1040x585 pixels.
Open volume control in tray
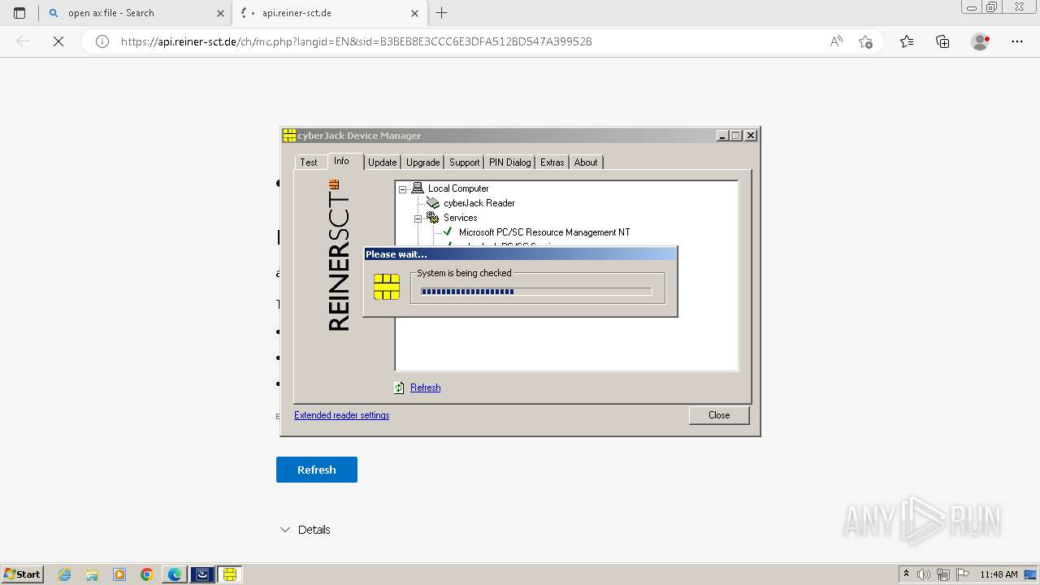[924, 574]
